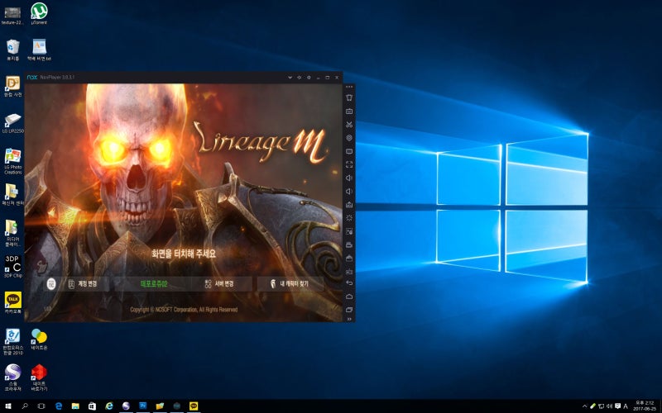This screenshot has height=413, width=662.
Task: Select the red Nate shortcut desktop icon
Action: tap(39, 377)
